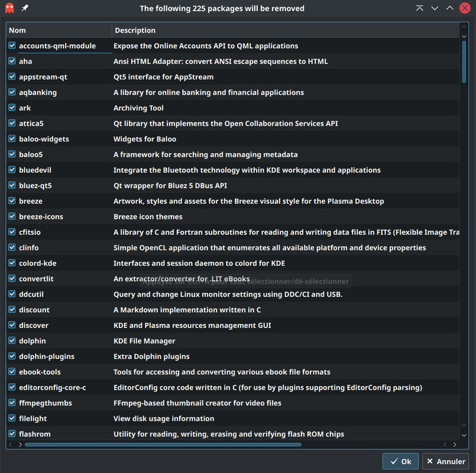The height and width of the screenshot is (473, 476).
Task: Select the discount package name
Action: pyautogui.click(x=34, y=310)
